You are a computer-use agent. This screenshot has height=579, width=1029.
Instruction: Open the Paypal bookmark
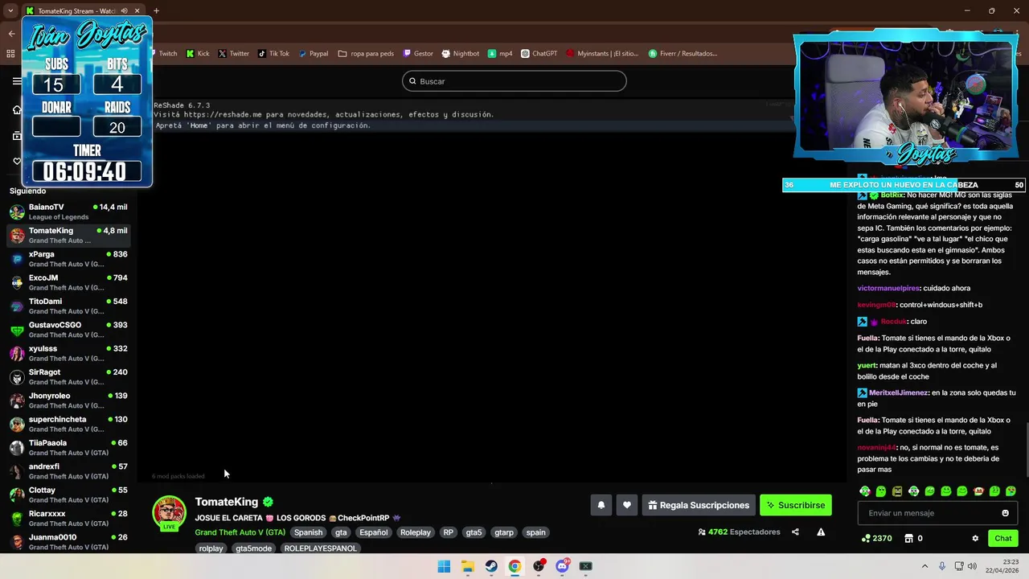pyautogui.click(x=313, y=54)
